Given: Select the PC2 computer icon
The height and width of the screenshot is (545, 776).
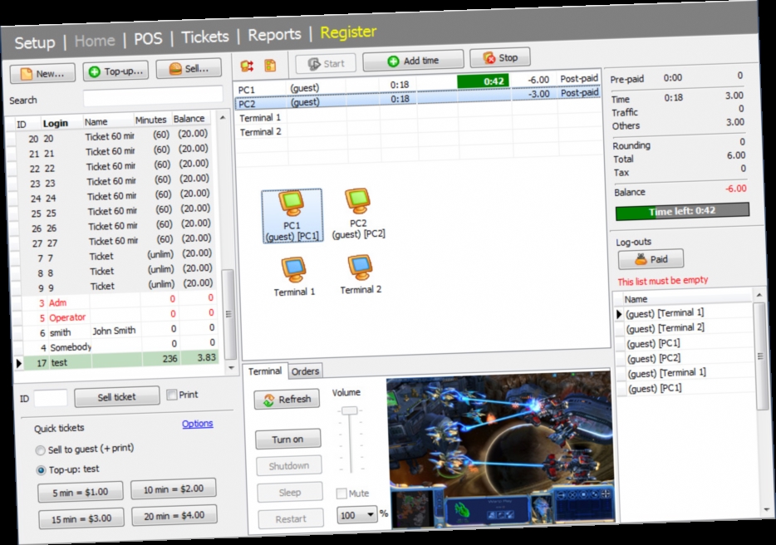Looking at the screenshot, I should point(357,204).
